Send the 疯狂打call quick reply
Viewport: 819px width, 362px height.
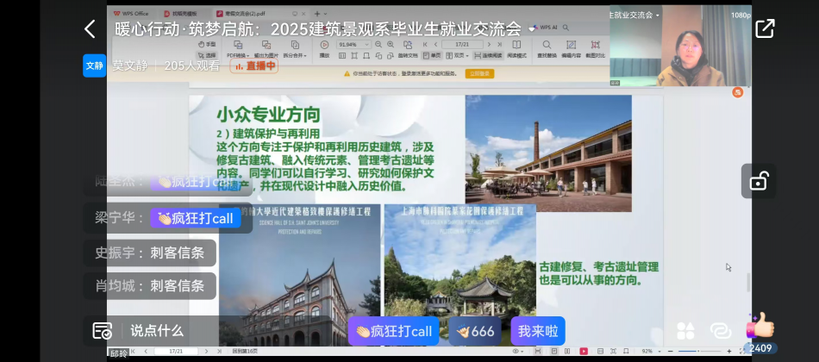click(394, 331)
